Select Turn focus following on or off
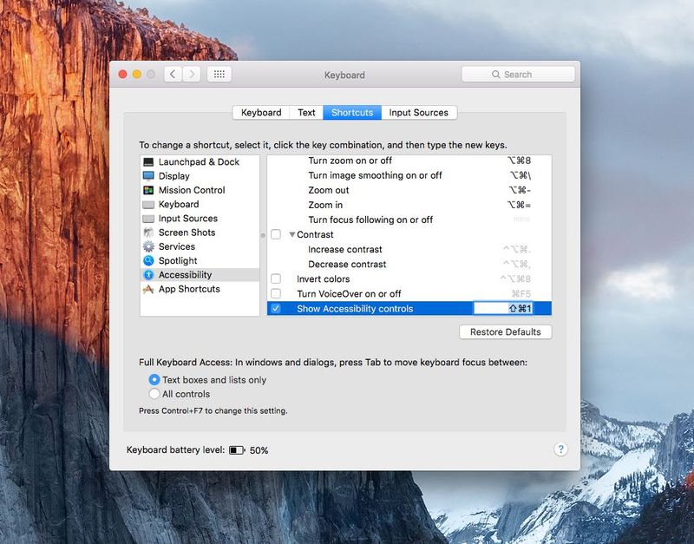 (409, 220)
